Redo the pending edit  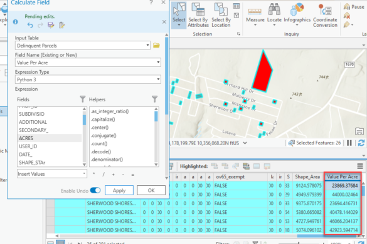(40, 25)
